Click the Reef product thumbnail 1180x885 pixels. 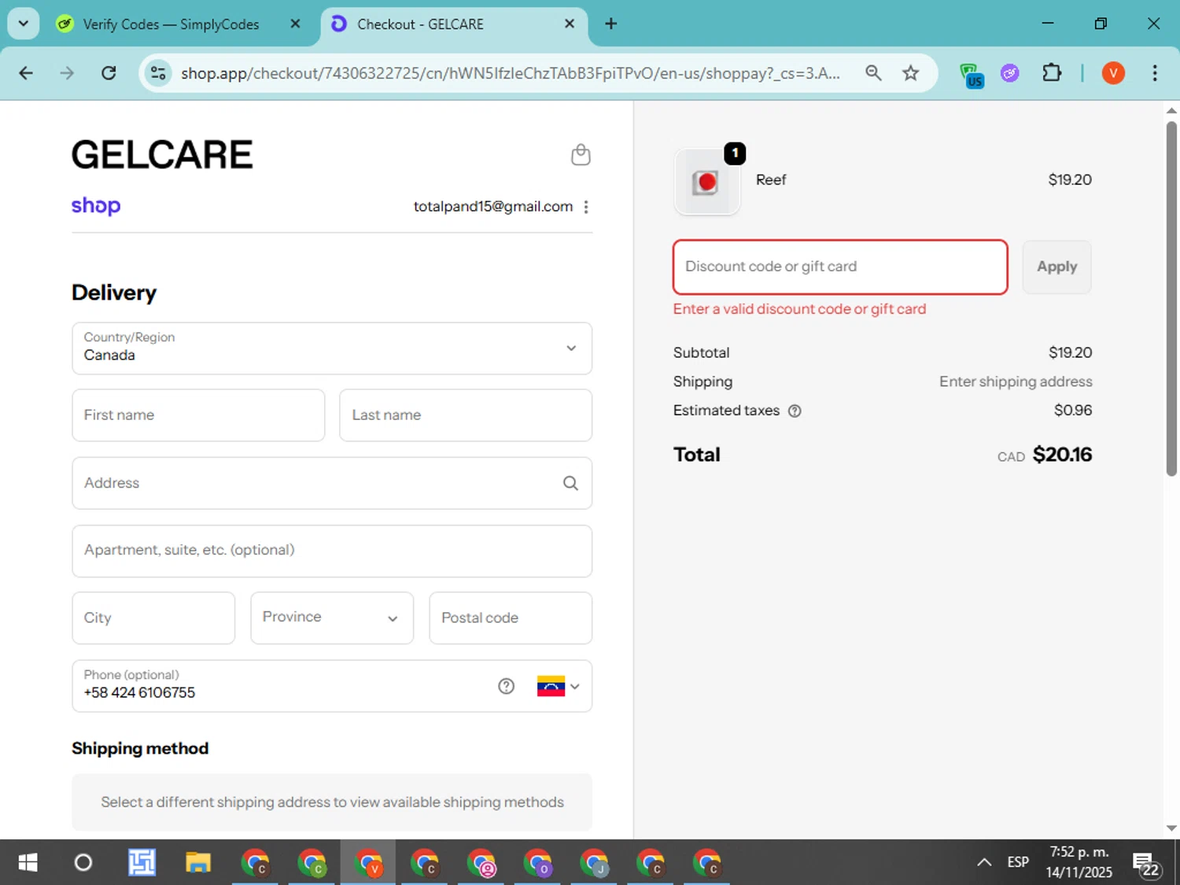706,182
